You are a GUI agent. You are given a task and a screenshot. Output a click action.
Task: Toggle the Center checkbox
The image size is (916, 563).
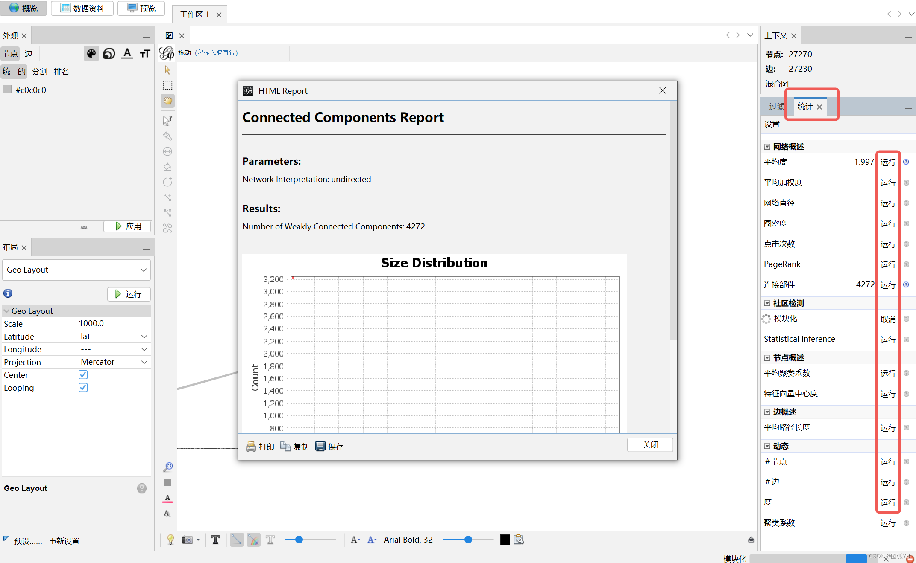(x=83, y=374)
